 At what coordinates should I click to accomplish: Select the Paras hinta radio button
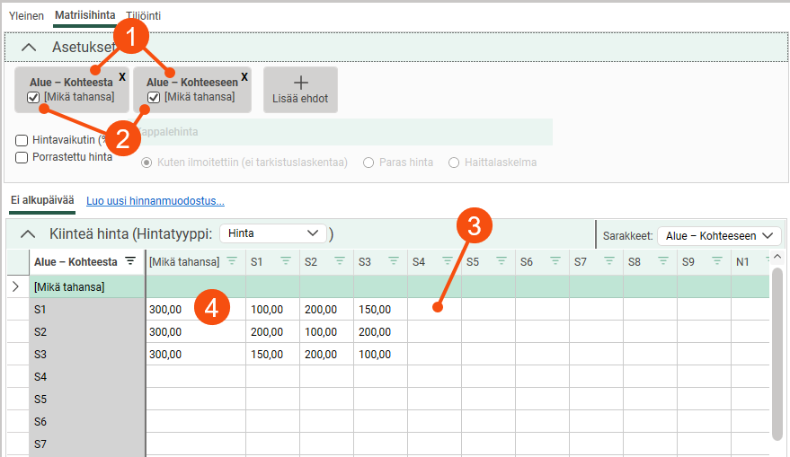pyautogui.click(x=368, y=163)
